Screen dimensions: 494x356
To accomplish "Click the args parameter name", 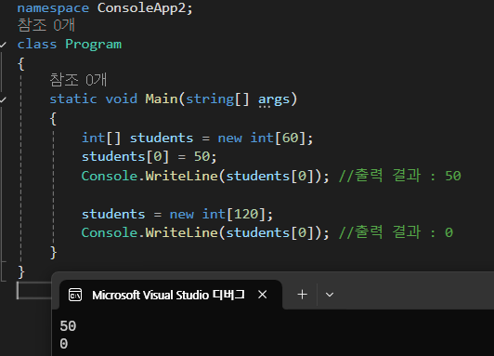I will (274, 99).
